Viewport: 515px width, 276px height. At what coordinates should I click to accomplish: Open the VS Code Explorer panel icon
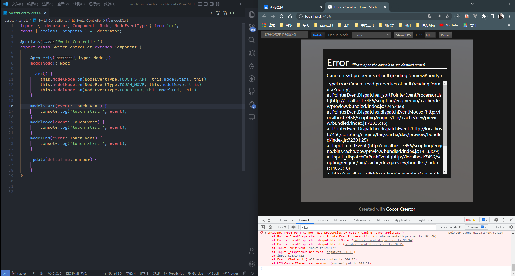coord(252,14)
